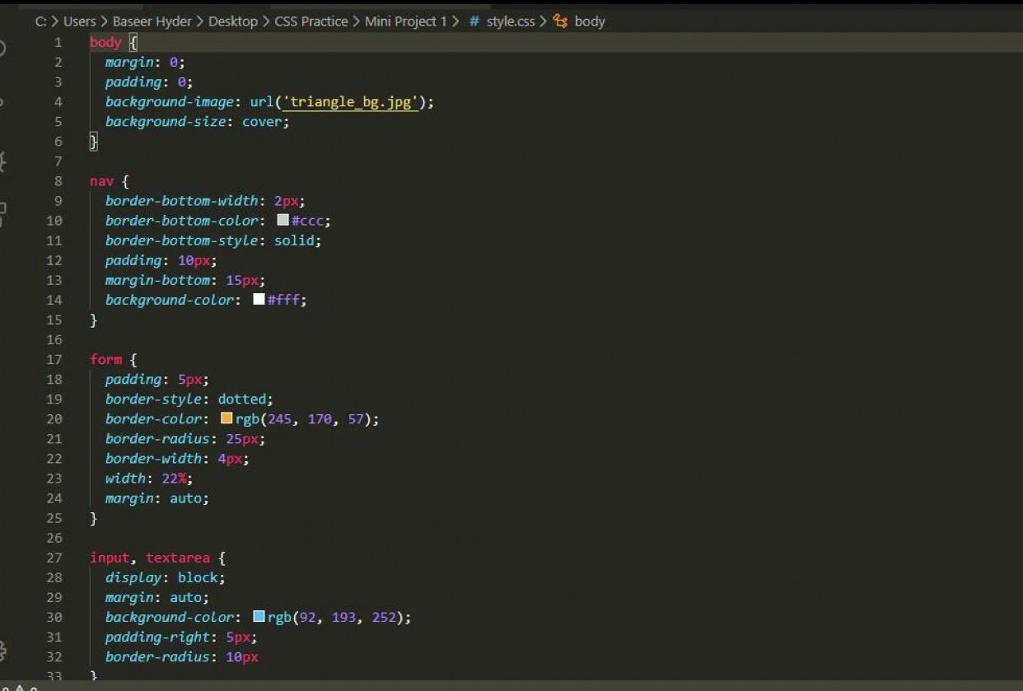Image resolution: width=1023 pixels, height=691 pixels.
Task: Open the Mini Project 1 breadcrumb dropdown
Action: [x=405, y=21]
